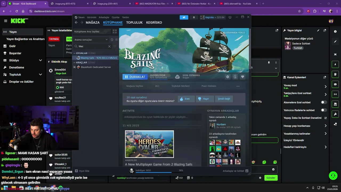Toggle Steam Big Picture mode icon
Viewport: 341px width, 192px height.
(x=230, y=17)
